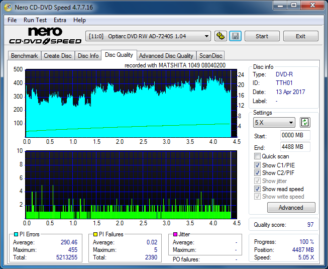Screen dimensions: 328x269
Task: Click the options (tools) icon beside drive selector
Action: (x=221, y=36)
